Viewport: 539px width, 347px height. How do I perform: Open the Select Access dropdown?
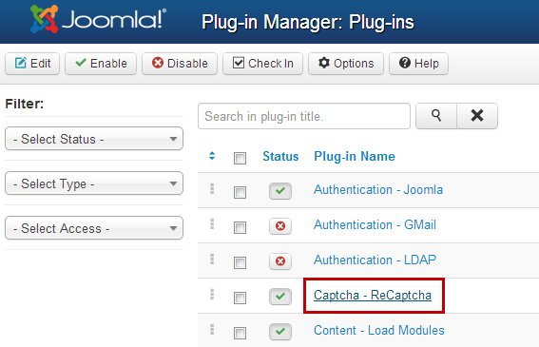pyautogui.click(x=94, y=228)
